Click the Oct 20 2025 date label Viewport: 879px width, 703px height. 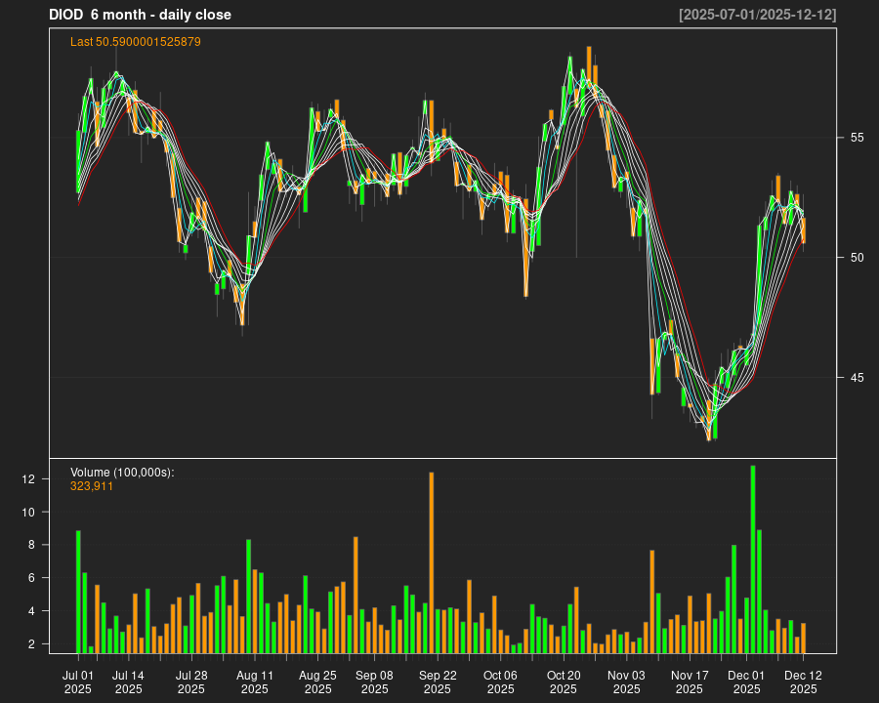click(x=564, y=682)
